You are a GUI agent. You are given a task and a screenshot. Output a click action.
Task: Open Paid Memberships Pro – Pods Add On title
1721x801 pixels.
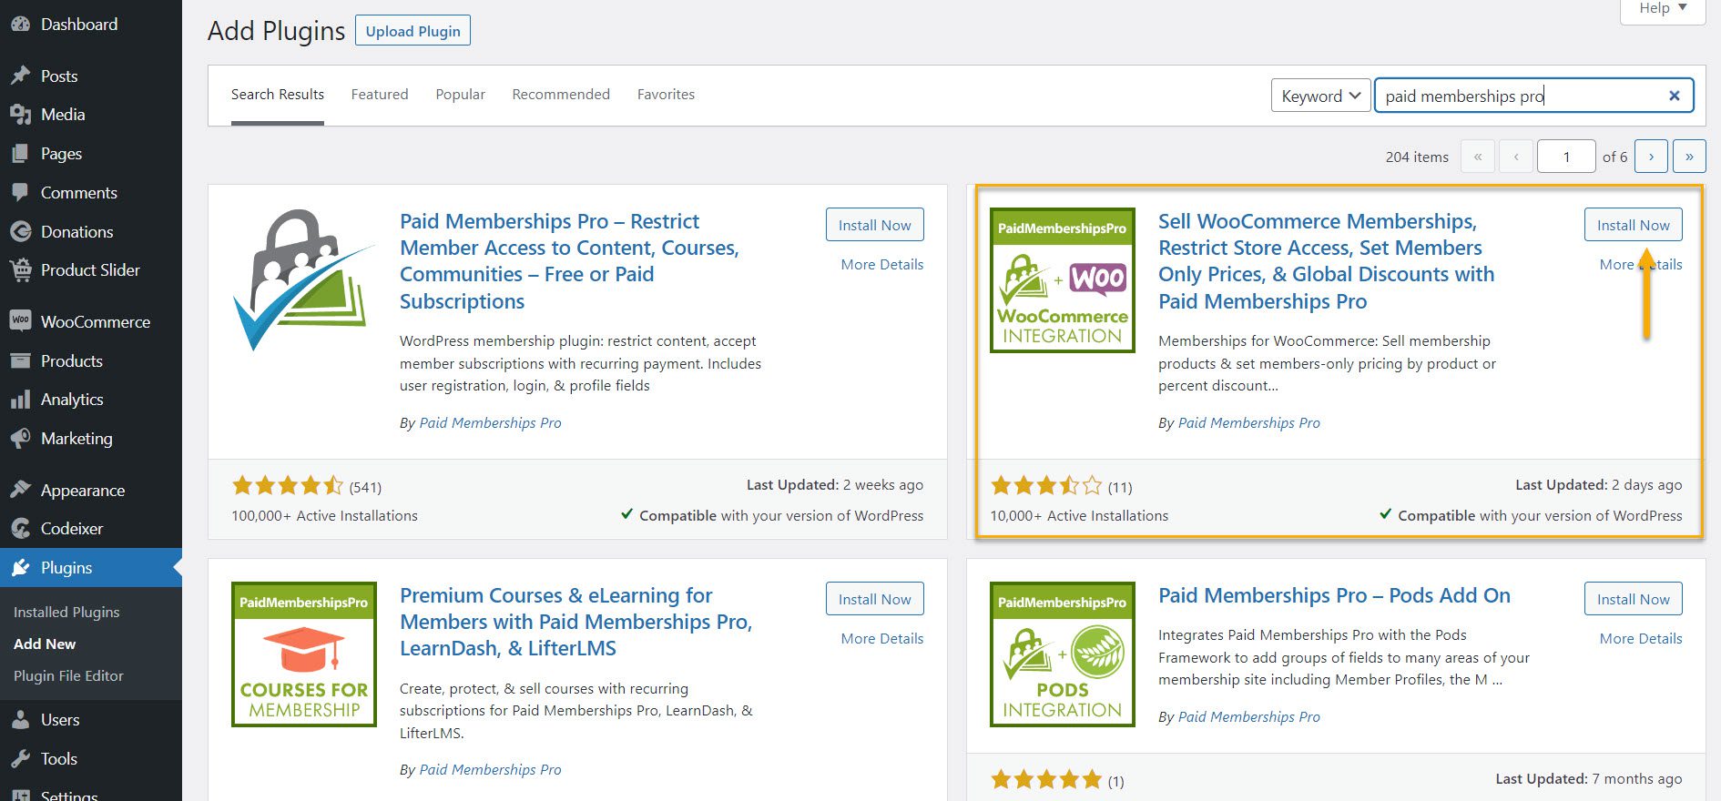coord(1334,595)
